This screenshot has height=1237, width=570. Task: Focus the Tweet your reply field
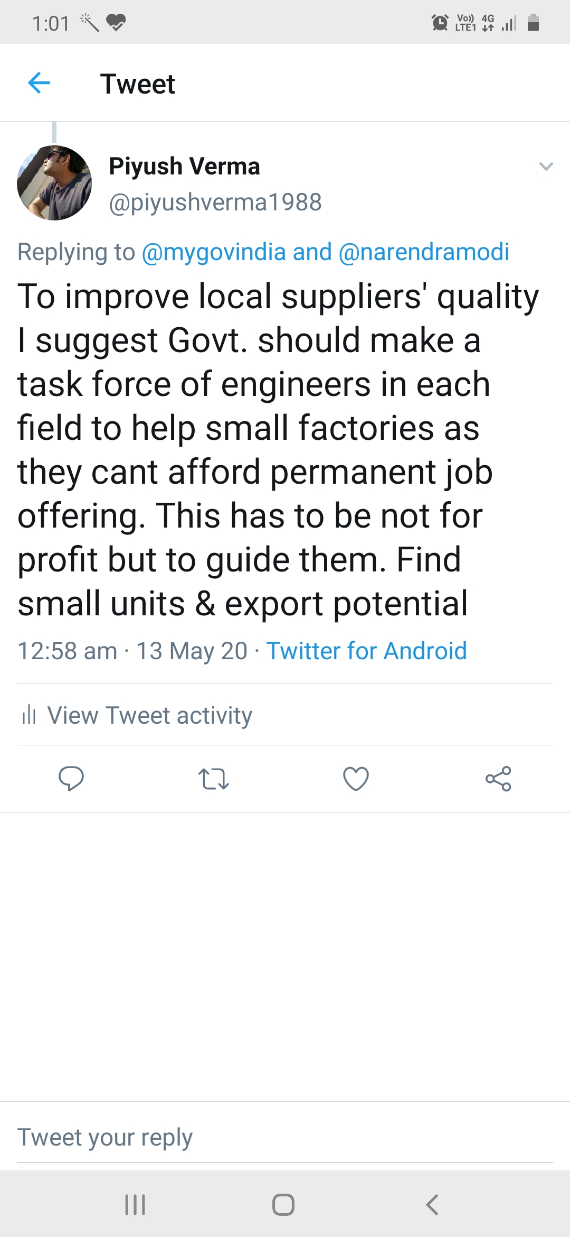coord(285,1138)
